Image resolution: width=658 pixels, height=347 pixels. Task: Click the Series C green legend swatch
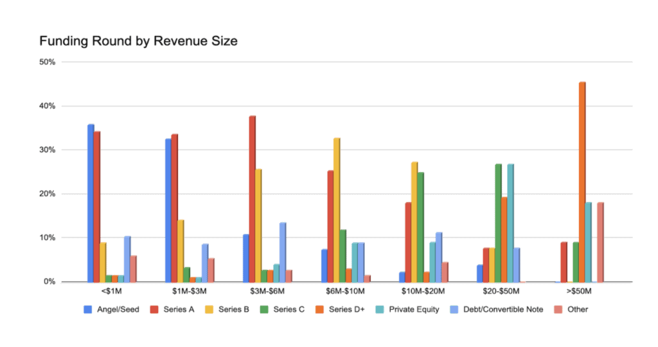(x=264, y=310)
